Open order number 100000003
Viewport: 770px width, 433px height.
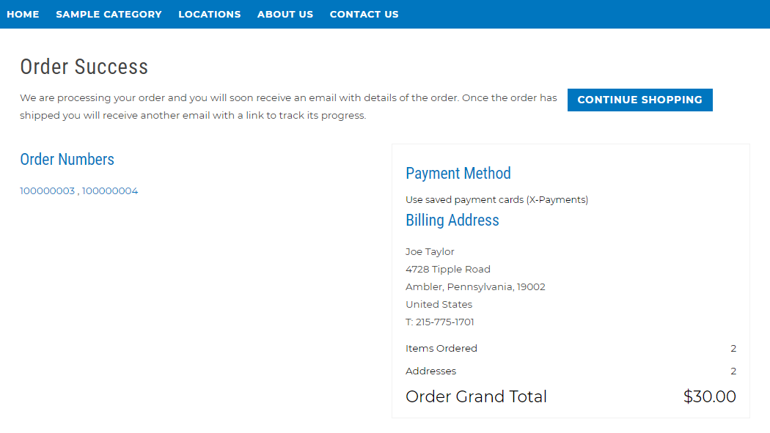coord(47,190)
